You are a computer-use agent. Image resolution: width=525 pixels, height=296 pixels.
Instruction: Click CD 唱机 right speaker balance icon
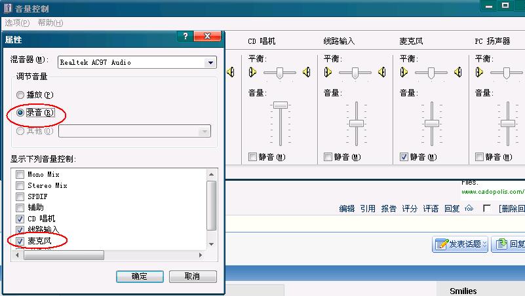click(x=306, y=72)
